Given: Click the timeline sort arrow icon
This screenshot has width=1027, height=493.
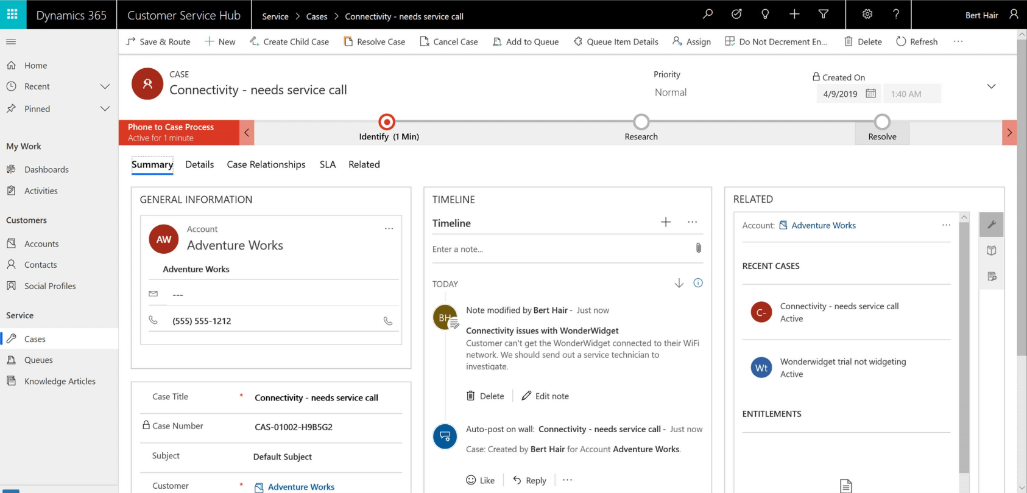Looking at the screenshot, I should point(679,283).
